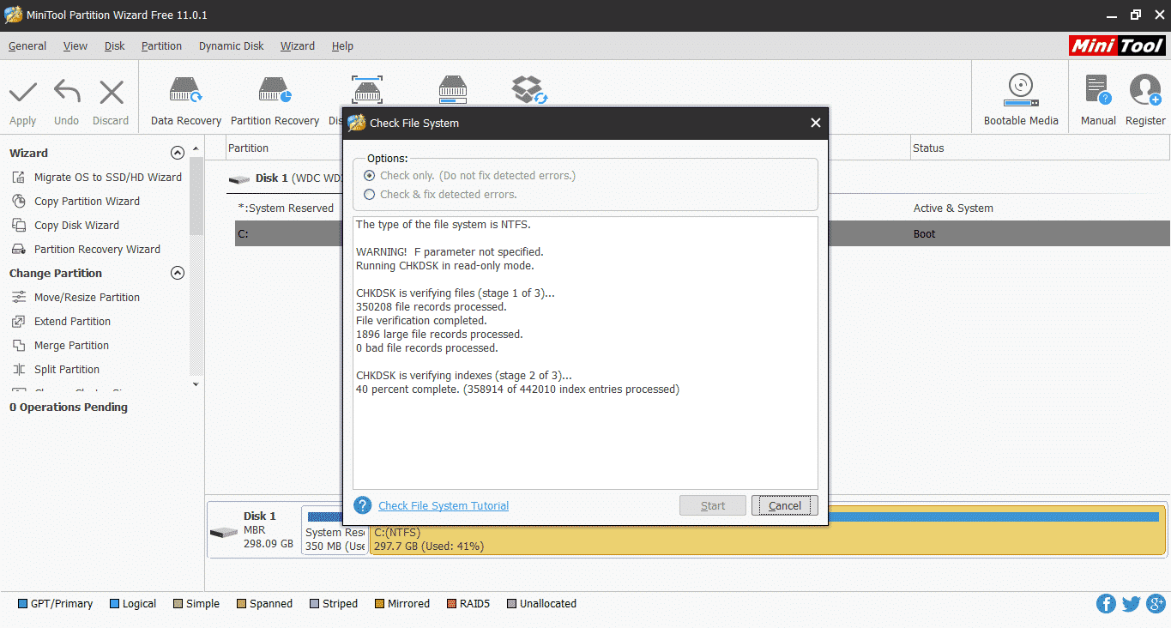This screenshot has width=1171, height=628.
Task: Open the View menu
Action: (x=75, y=45)
